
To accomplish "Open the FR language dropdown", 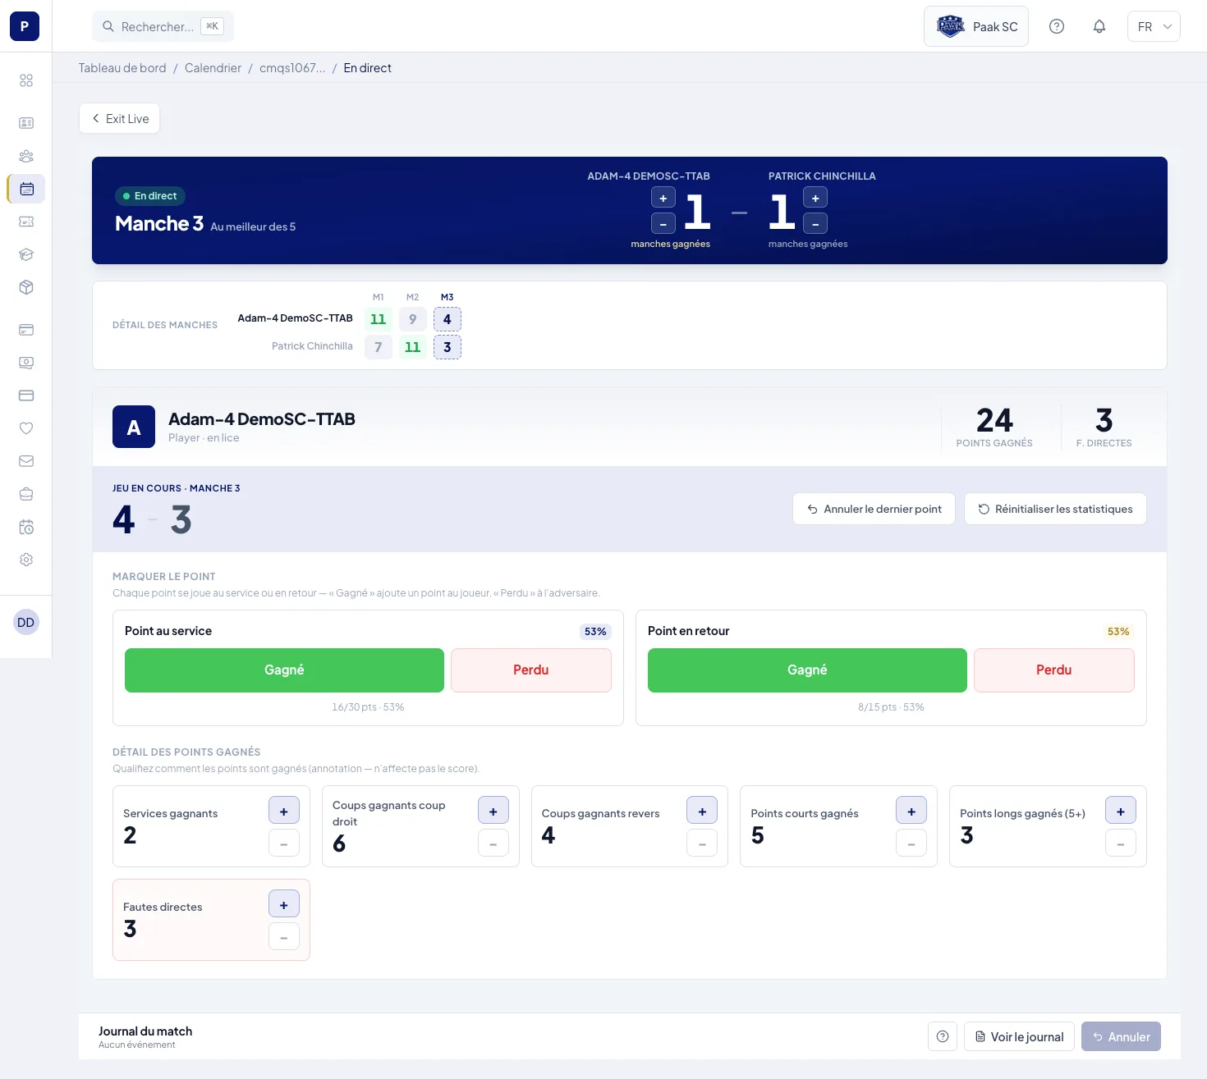I will (1154, 26).
